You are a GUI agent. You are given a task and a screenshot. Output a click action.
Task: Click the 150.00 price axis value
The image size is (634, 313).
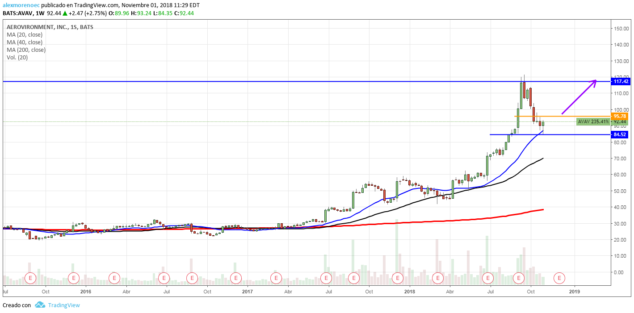(621, 29)
